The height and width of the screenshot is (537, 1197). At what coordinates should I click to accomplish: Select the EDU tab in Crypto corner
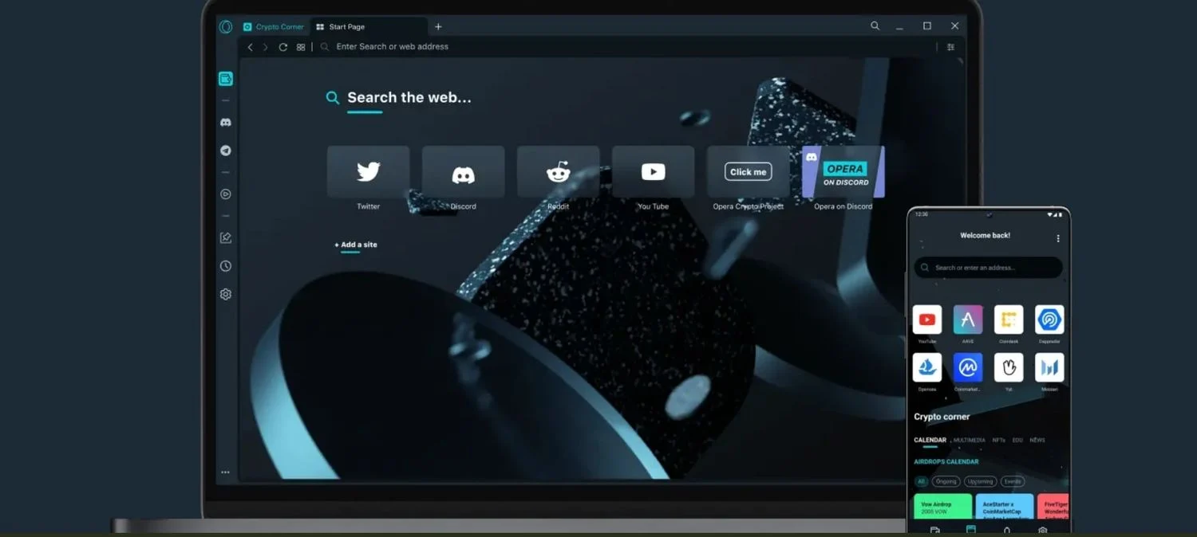[x=1017, y=440]
